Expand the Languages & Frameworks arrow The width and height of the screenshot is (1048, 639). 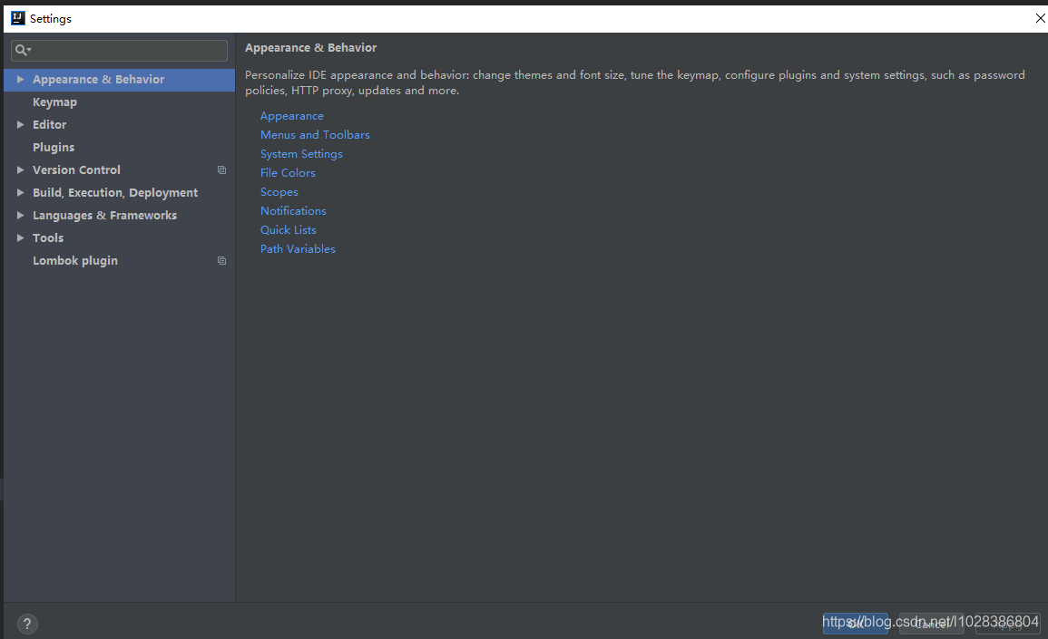20,216
